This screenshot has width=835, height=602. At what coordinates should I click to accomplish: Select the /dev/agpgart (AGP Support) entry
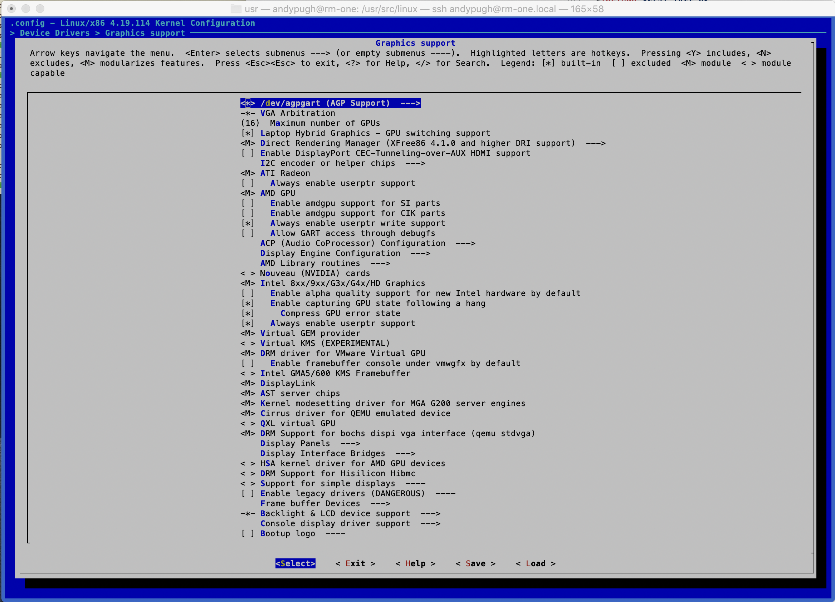tap(330, 103)
